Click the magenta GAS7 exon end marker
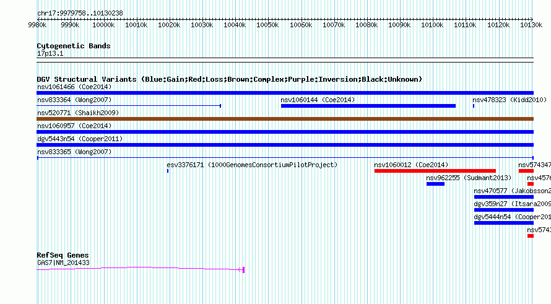 pos(243,269)
